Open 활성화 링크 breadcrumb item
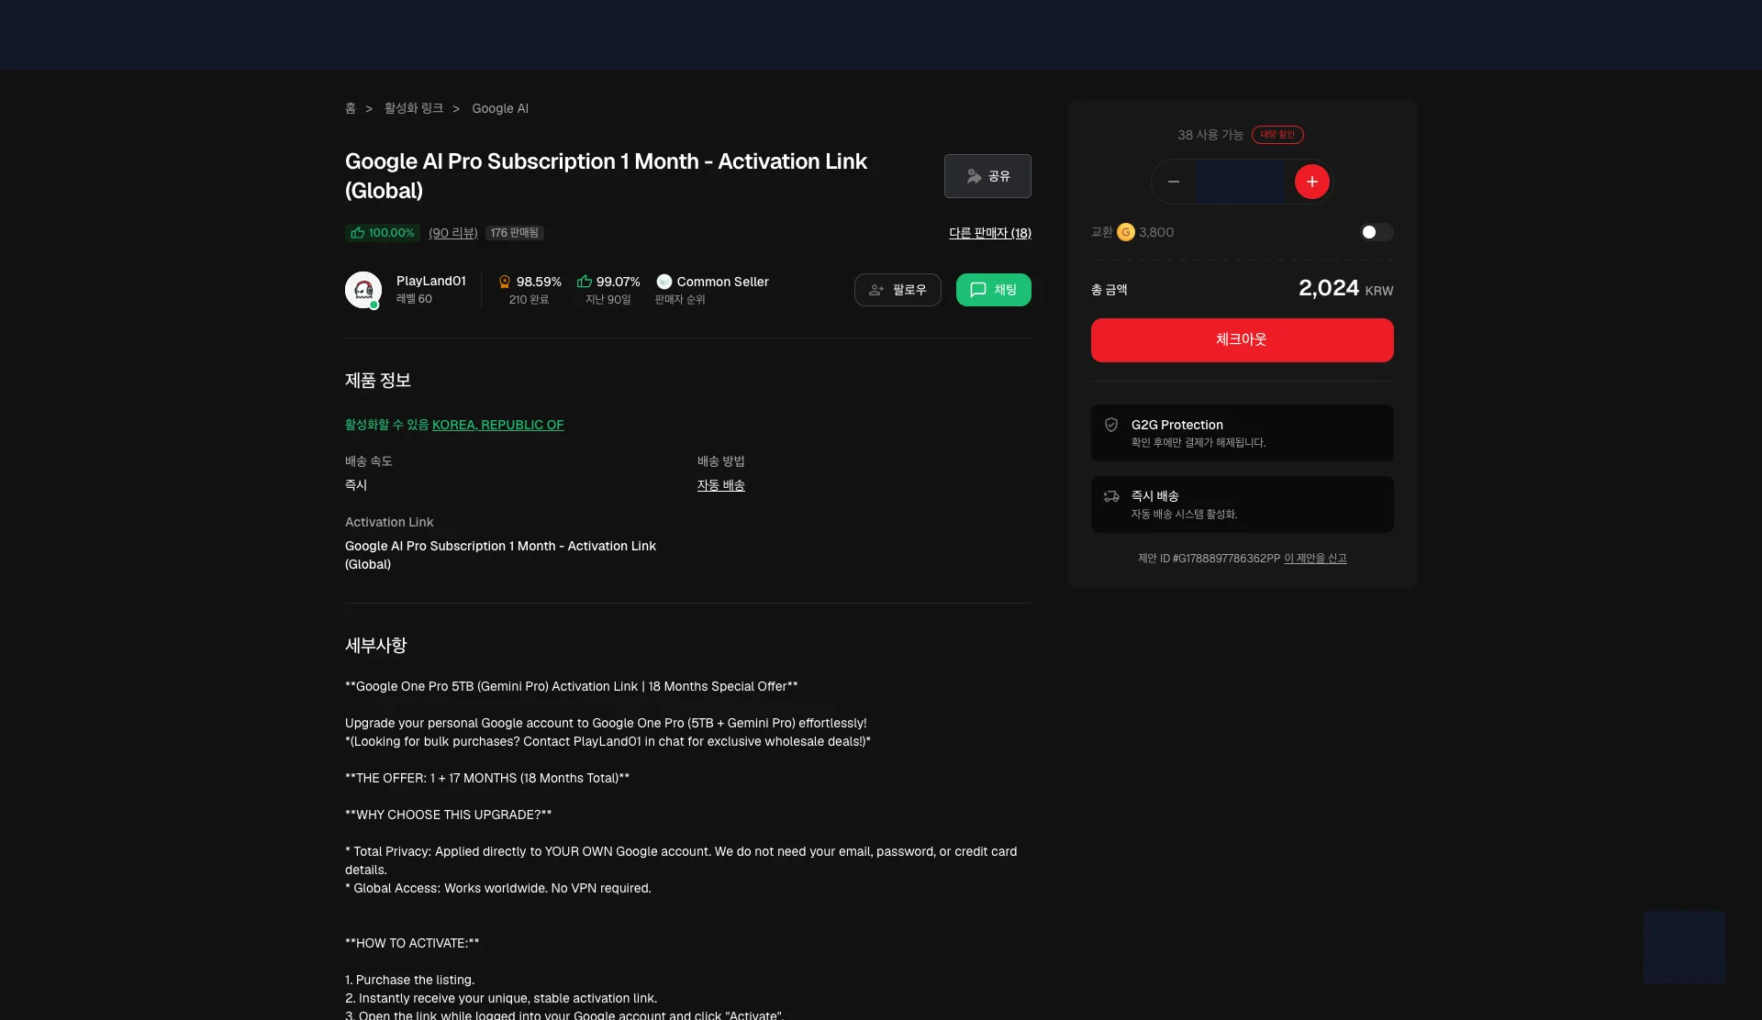Image resolution: width=1762 pixels, height=1020 pixels. 413,108
